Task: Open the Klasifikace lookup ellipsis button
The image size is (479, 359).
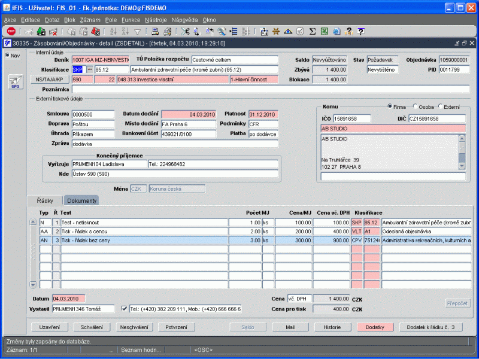Action: (x=90, y=69)
